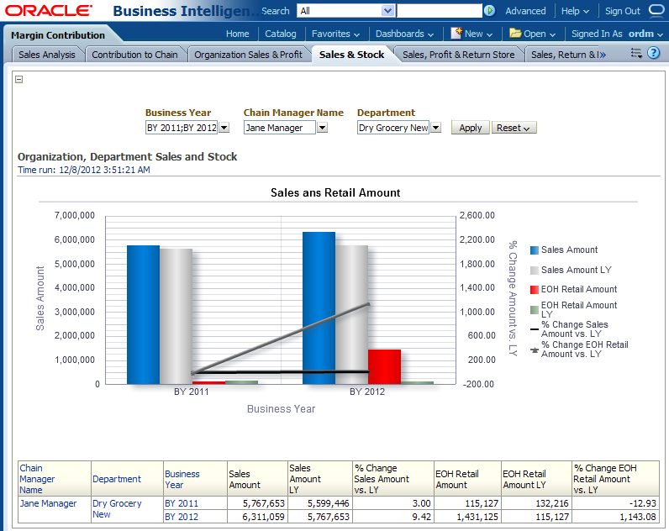
Task: Collapse the prompt section with minus icon
Action: [19, 80]
